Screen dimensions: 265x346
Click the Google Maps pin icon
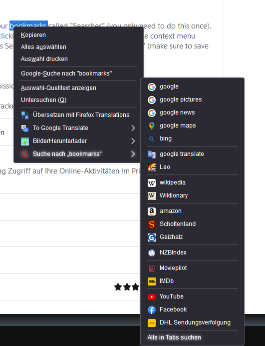pyautogui.click(x=152, y=126)
